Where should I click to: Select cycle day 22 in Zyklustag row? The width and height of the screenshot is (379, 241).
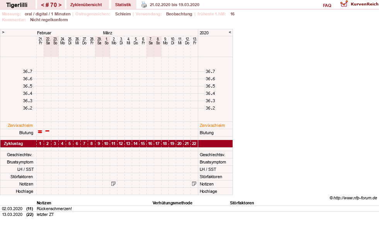tap(194, 143)
